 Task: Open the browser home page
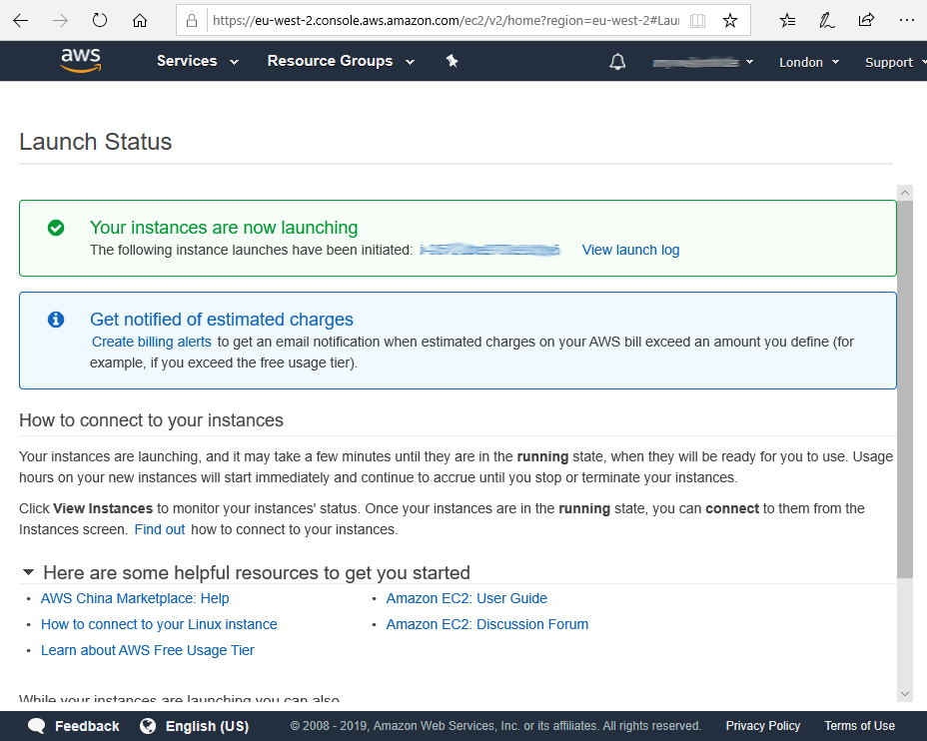pos(140,21)
